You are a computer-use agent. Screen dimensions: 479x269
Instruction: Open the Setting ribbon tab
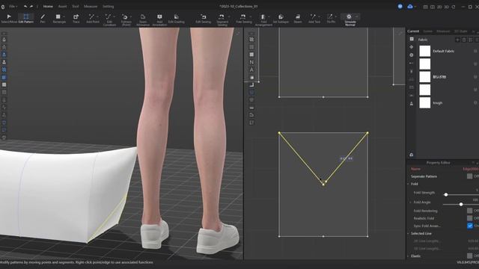tap(108, 7)
